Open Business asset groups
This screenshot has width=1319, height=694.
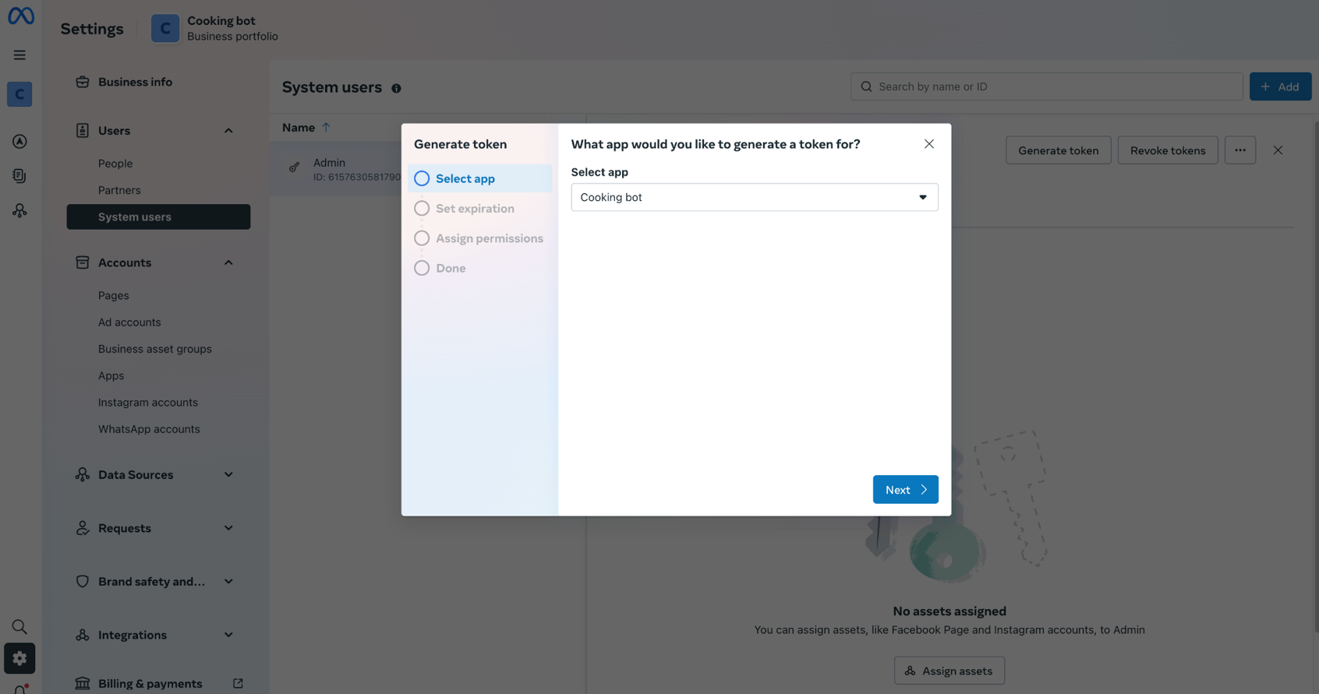pos(155,349)
